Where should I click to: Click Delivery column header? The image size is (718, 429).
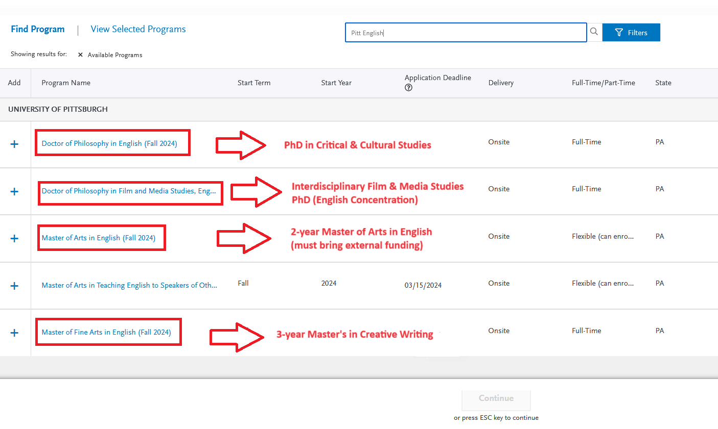(x=501, y=83)
